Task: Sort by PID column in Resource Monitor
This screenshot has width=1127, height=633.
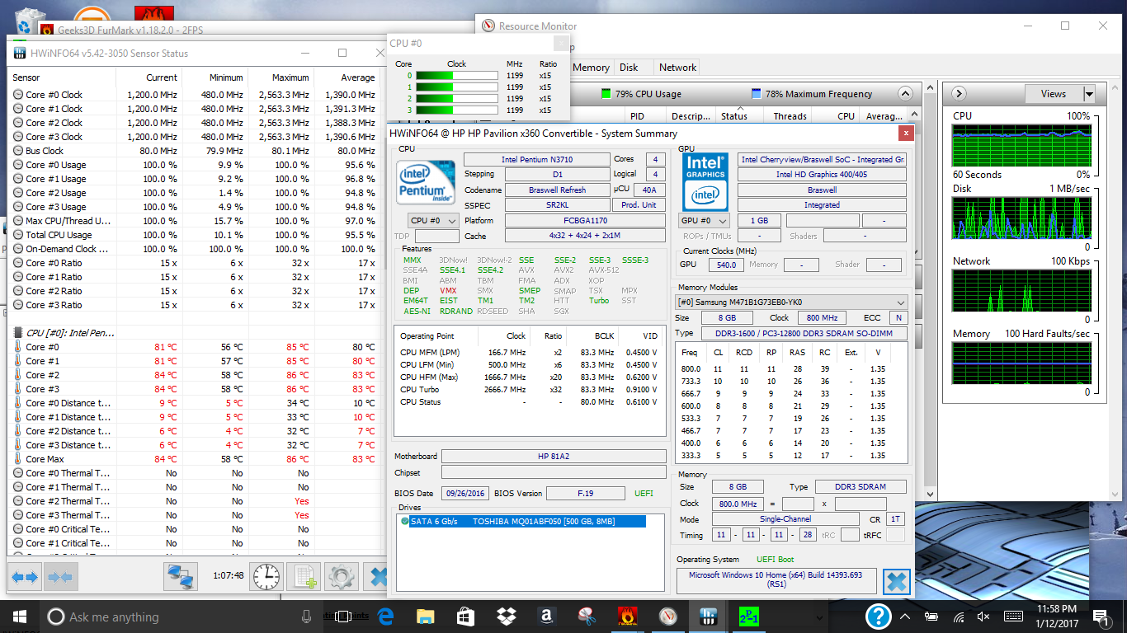Action: (636, 116)
